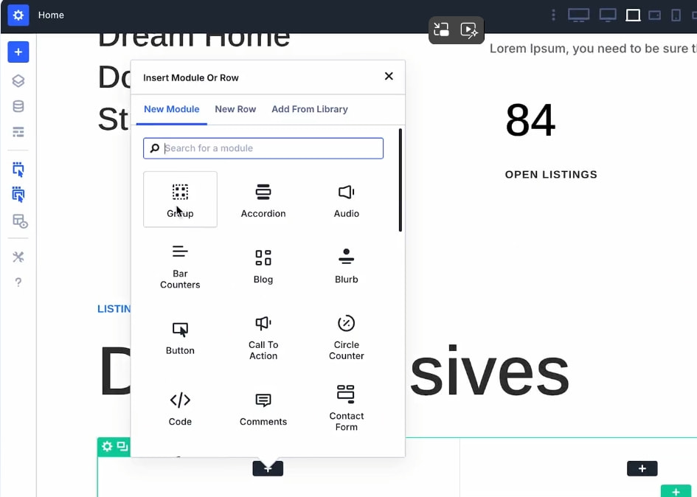Click the green add row plus button
697x497 pixels.
coord(676,491)
